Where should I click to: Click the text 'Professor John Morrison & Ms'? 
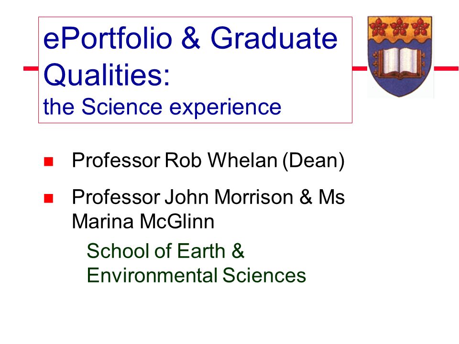tap(208, 197)
